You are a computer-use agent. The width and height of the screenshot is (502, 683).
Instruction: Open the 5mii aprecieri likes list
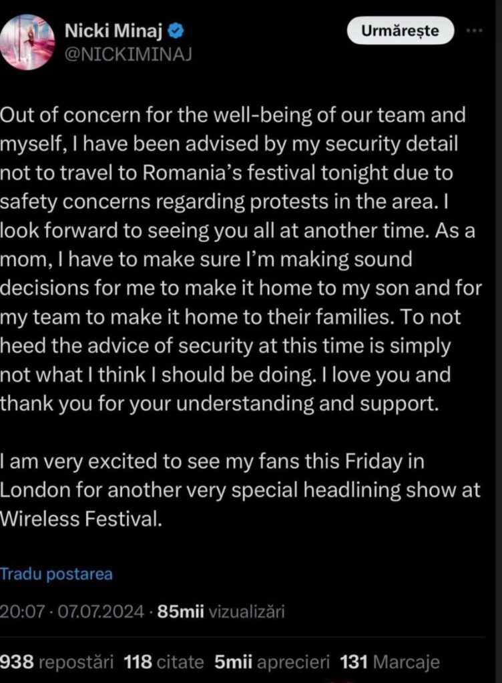click(272, 662)
